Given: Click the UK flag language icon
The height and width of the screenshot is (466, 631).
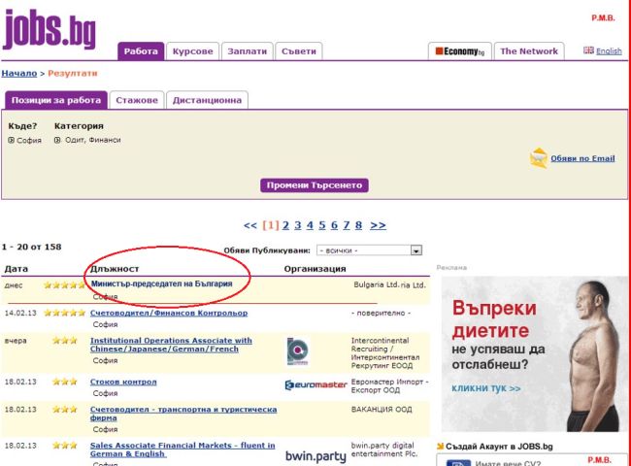Looking at the screenshot, I should coord(588,50).
